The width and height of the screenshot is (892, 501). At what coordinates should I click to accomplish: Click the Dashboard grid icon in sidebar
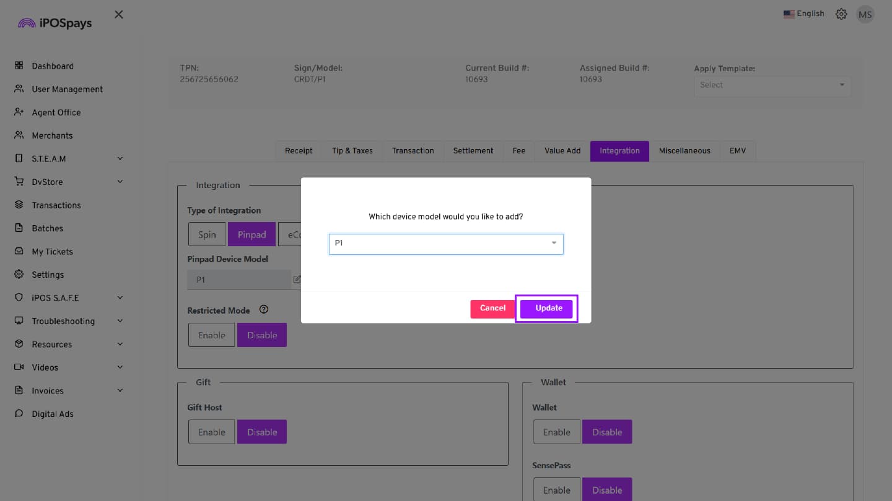click(19, 66)
